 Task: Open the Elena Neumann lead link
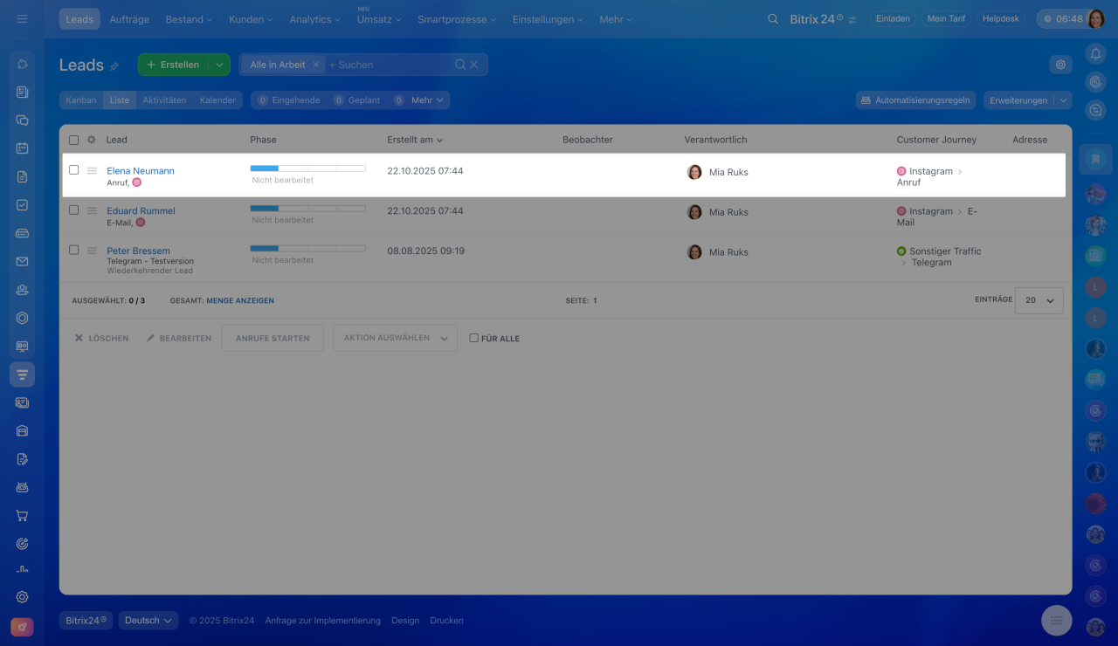tap(141, 171)
